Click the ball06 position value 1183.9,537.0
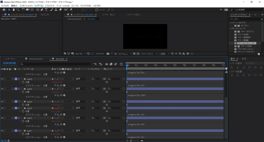Image resolution: width=264 pixels, height=142 pixels. tap(57, 82)
